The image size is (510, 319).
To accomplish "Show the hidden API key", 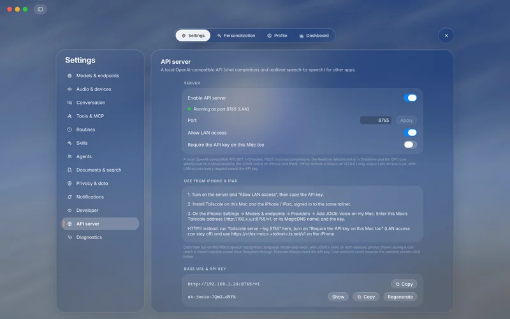I will pos(338,297).
